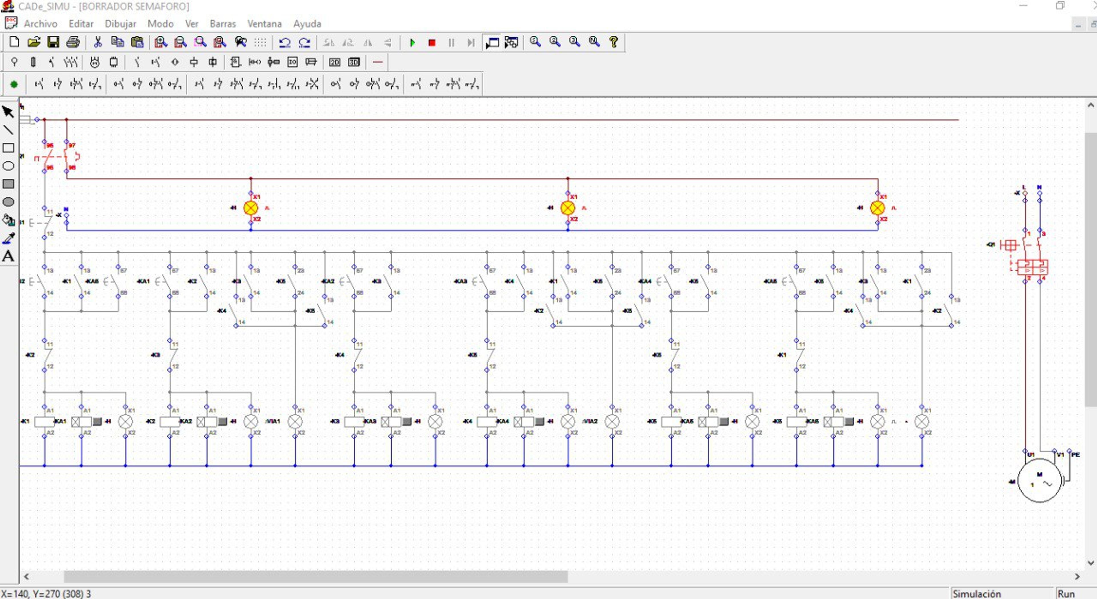Click the green circle icon in the contacts bar
1097x599 pixels.
click(14, 84)
